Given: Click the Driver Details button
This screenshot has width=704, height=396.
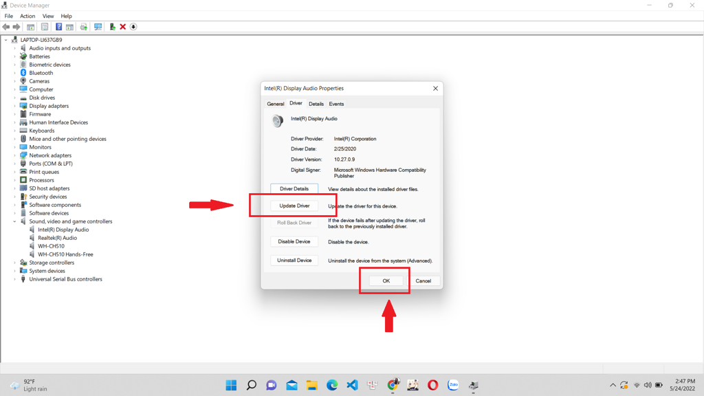Looking at the screenshot, I should point(294,188).
